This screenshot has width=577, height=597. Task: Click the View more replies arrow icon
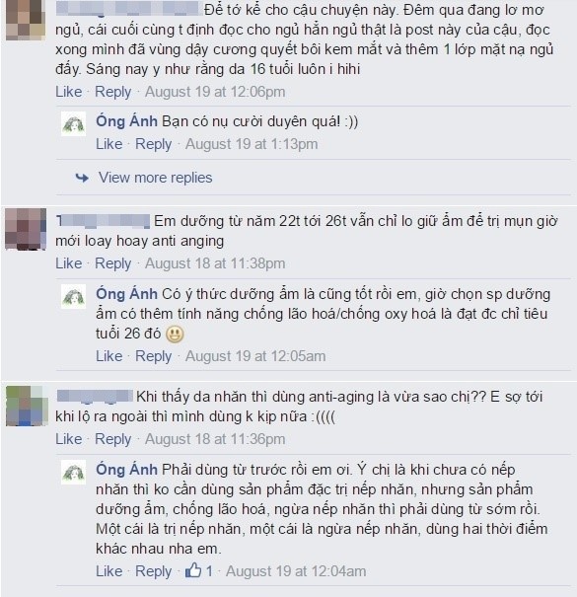pos(82,178)
